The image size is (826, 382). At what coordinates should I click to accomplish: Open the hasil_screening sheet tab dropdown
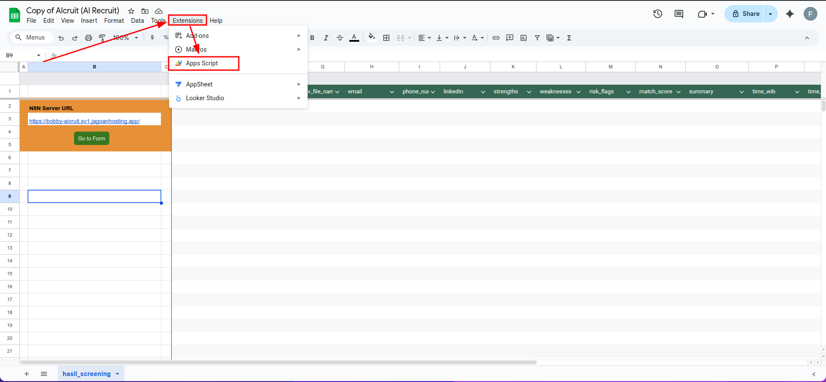[117, 374]
